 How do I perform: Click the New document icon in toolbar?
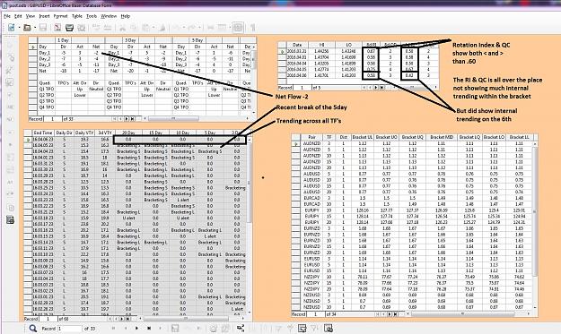click(12, 28)
